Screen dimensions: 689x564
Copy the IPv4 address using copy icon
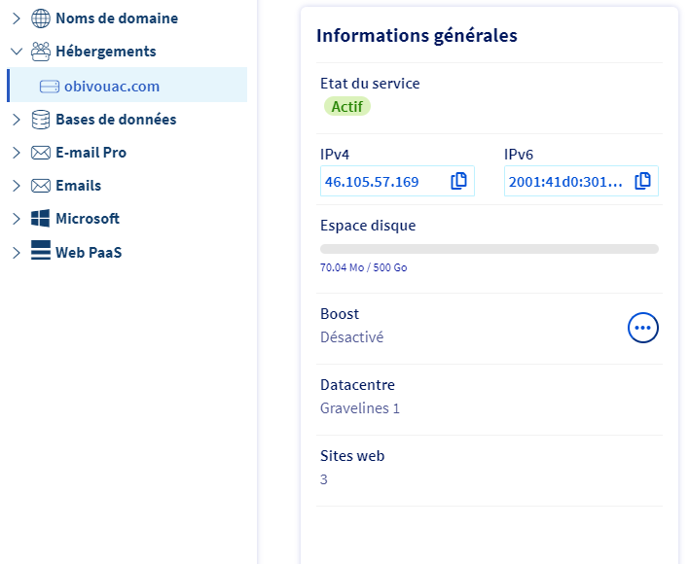459,182
